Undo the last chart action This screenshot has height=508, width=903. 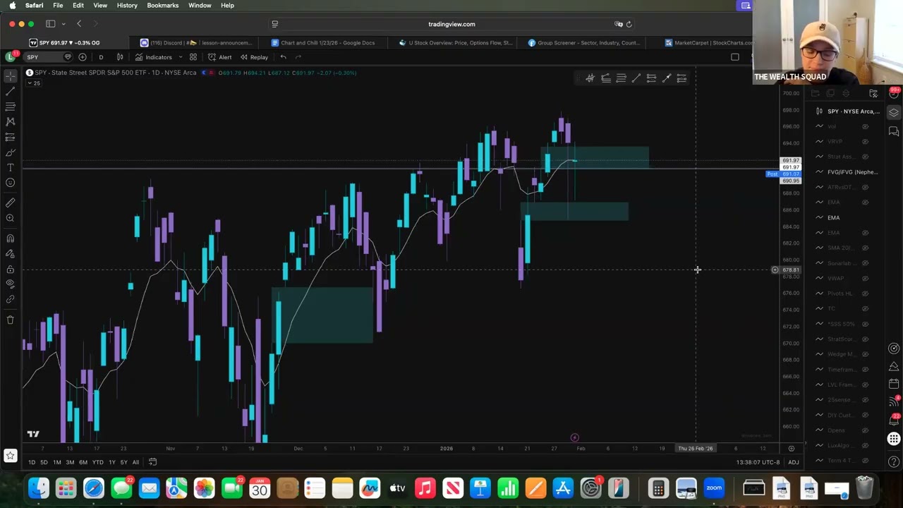pyautogui.click(x=283, y=57)
